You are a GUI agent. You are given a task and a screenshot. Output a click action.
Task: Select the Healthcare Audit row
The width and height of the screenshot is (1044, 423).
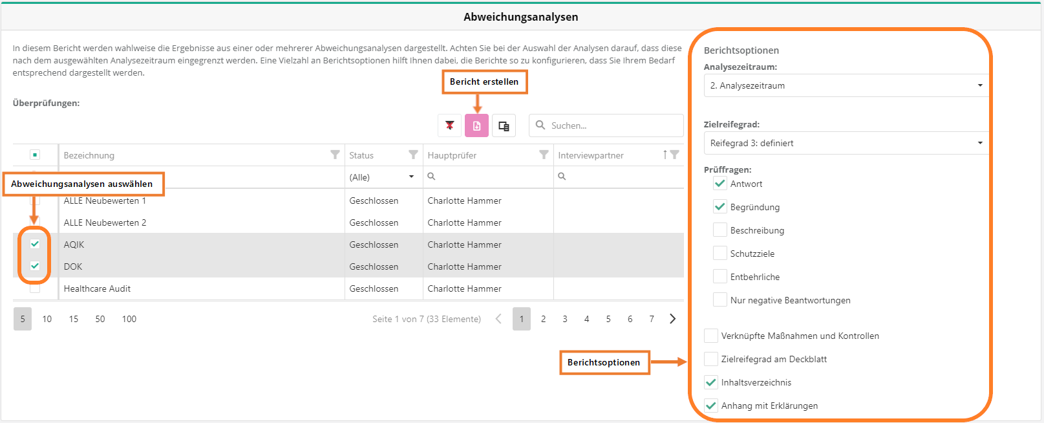pyautogui.click(x=98, y=288)
